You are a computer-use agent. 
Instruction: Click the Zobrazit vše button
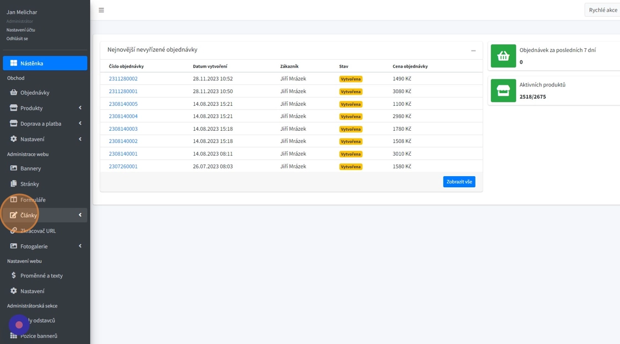[x=459, y=182]
